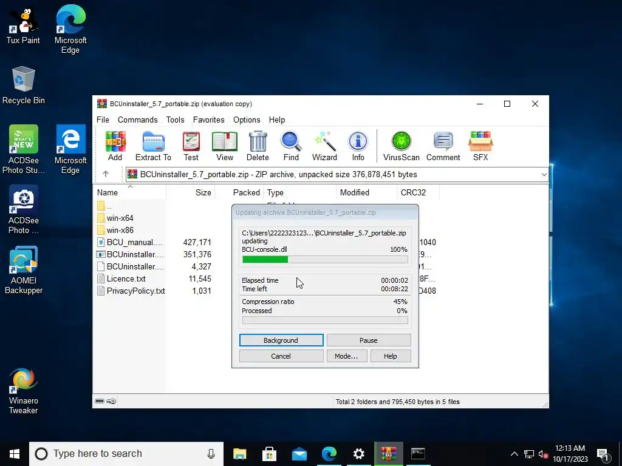This screenshot has height=466, width=622.
Task: Open the Windows Start menu
Action: point(15,454)
